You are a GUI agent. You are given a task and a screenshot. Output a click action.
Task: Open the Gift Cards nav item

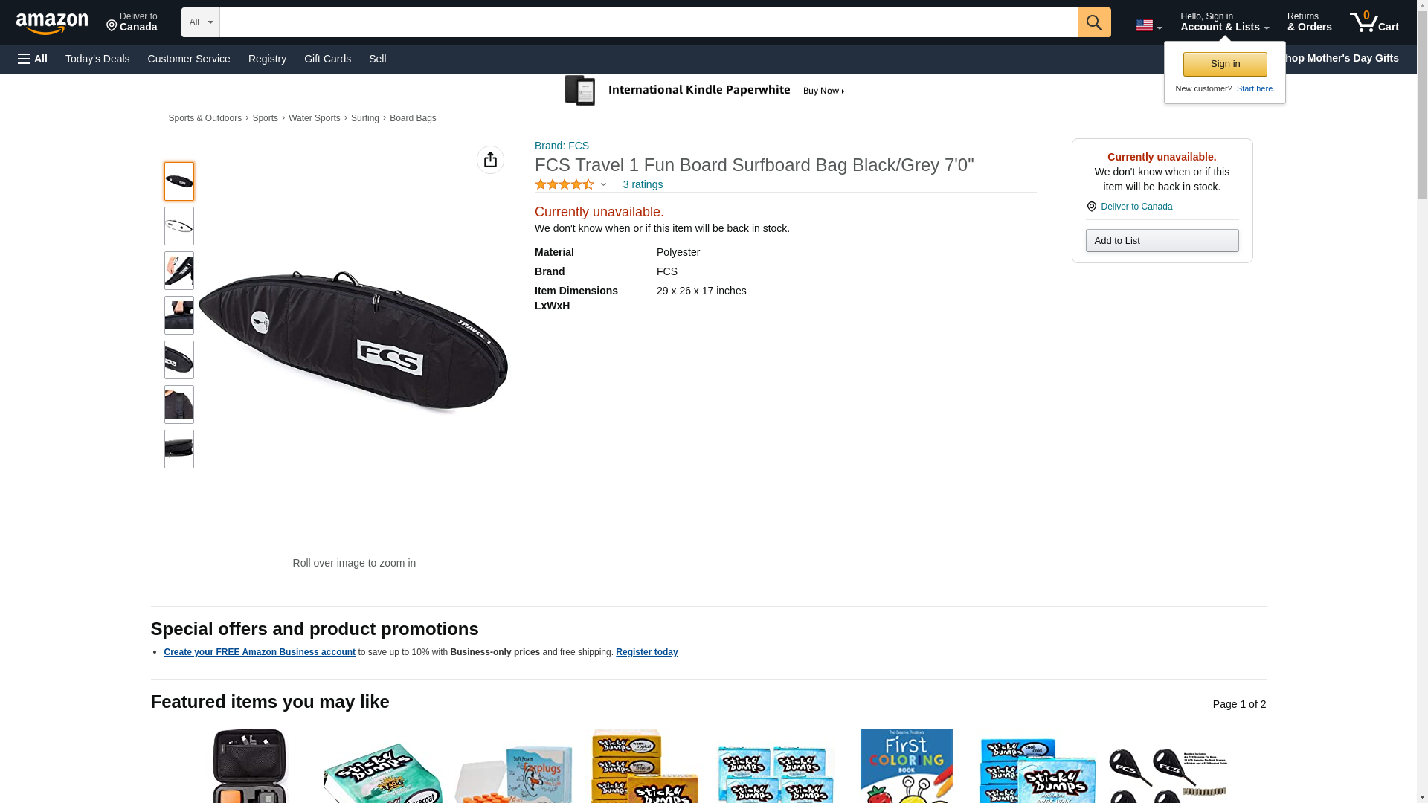coord(327,59)
